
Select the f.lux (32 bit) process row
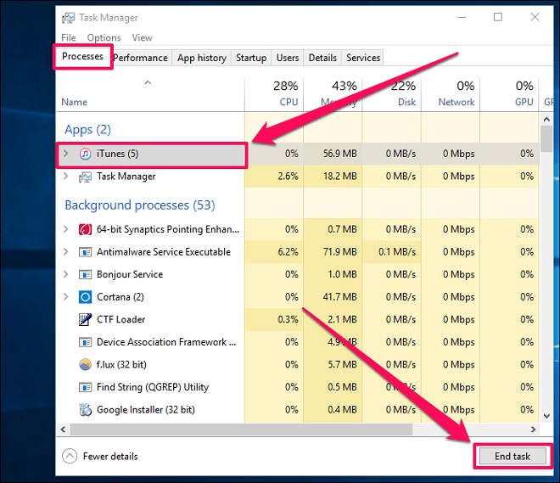(x=298, y=364)
